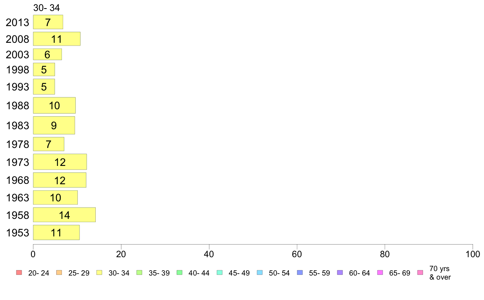This screenshot has width=484, height=300.
Task: Click the 65-69 magenta legend swatch
Action: point(380,273)
